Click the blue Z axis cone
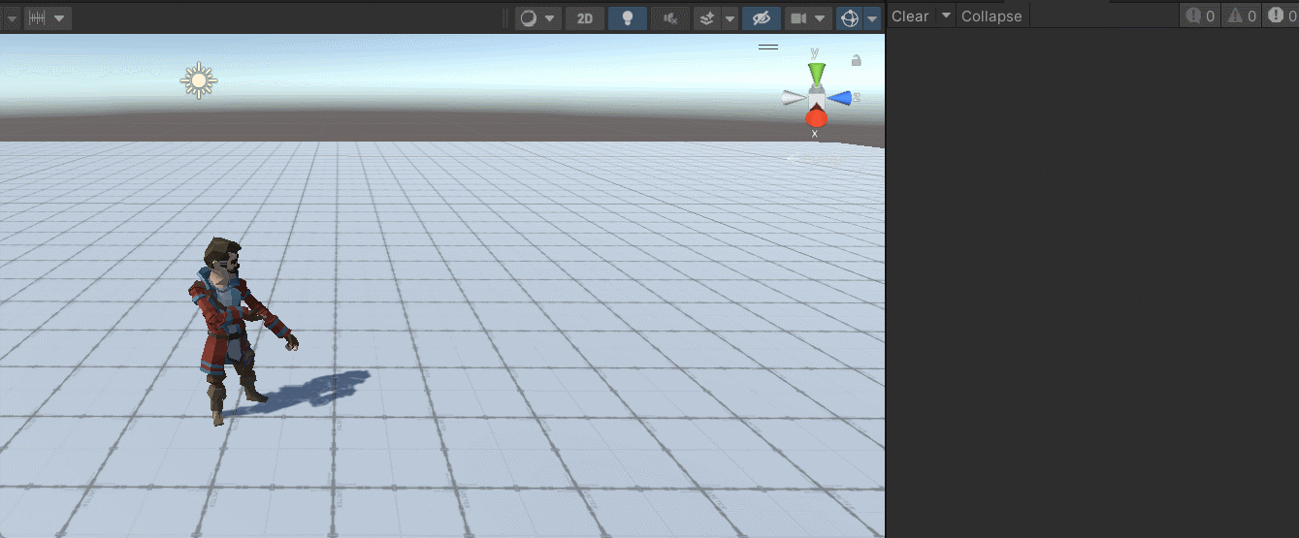1299x538 pixels. pyautogui.click(x=840, y=97)
